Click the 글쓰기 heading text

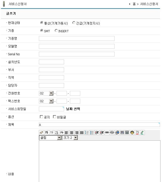coord(11,13)
